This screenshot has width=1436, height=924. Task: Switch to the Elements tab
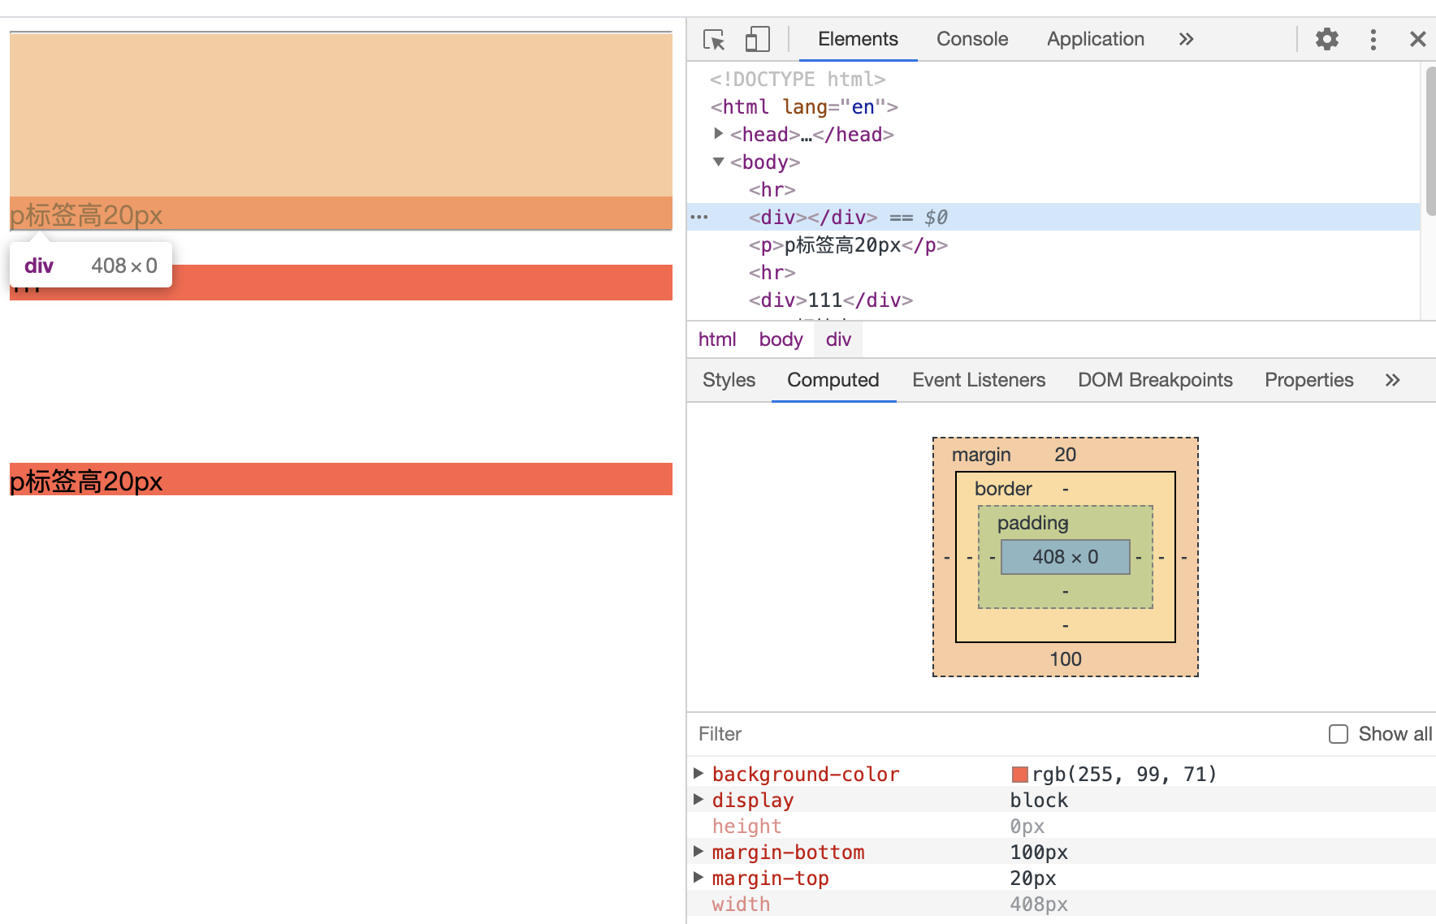[x=858, y=39]
